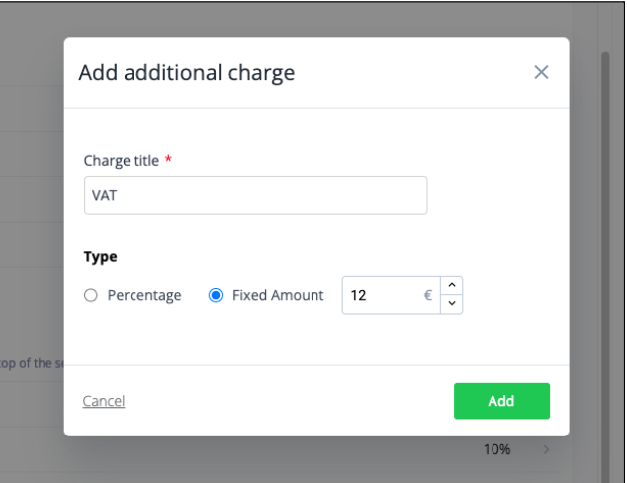Increase the amount with the up arrow
This screenshot has height=483, width=627.
[452, 286]
